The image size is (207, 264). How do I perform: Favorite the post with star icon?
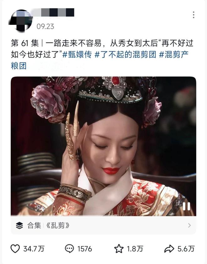point(119,249)
